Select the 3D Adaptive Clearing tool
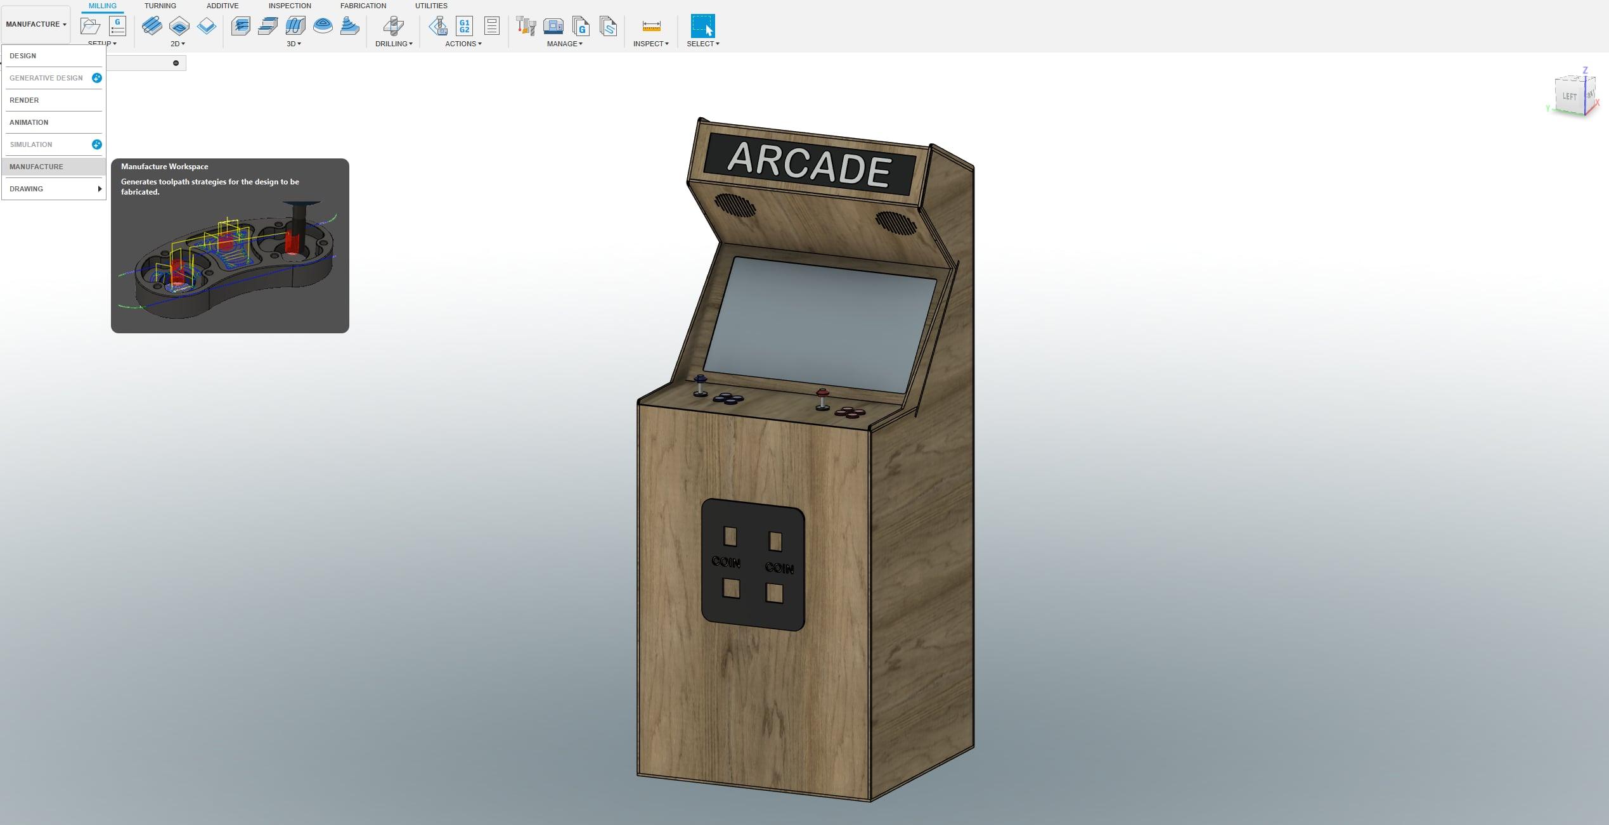Viewport: 1609px width, 825px height. pyautogui.click(x=241, y=26)
